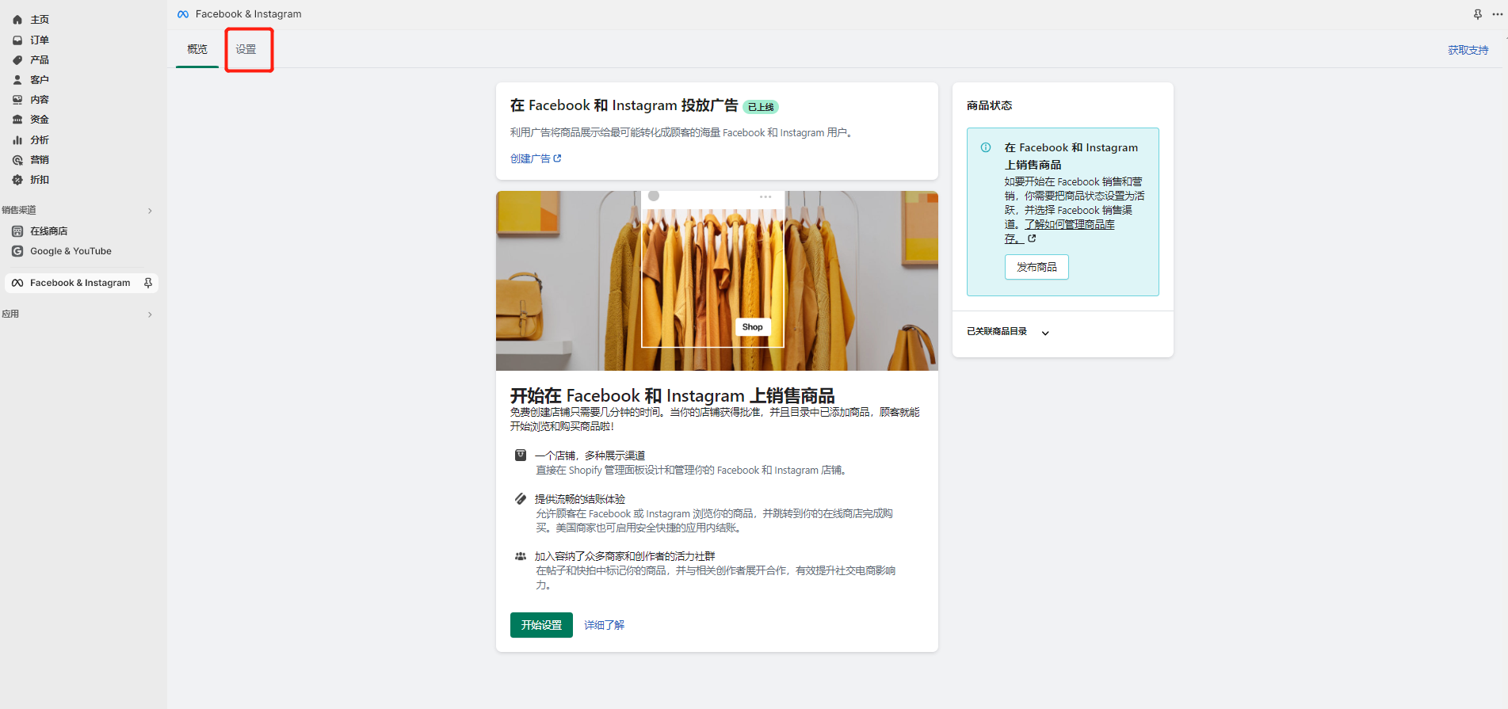Click the Shop tag in banner image
The height and width of the screenshot is (709, 1508).
(x=753, y=327)
